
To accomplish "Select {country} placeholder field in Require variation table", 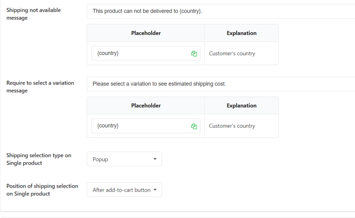I will (x=146, y=126).
